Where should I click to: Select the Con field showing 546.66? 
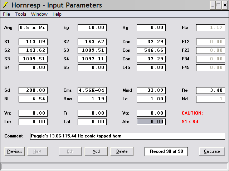click(x=151, y=50)
